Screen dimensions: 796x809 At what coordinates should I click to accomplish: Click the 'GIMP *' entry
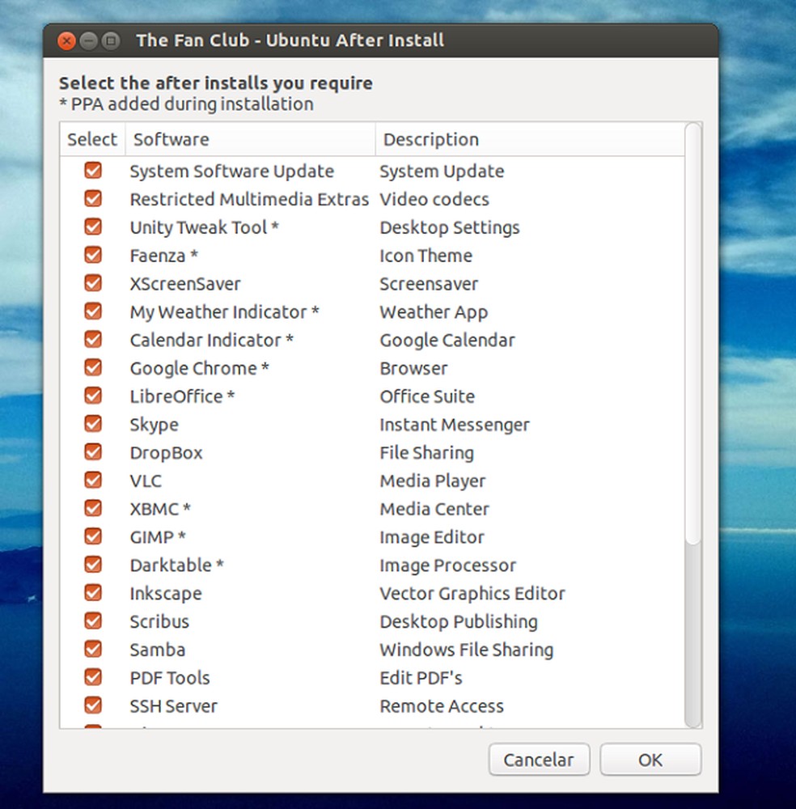(x=158, y=538)
